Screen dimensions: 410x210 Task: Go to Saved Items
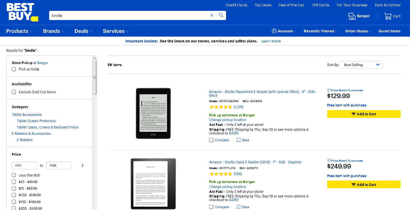coord(389,31)
